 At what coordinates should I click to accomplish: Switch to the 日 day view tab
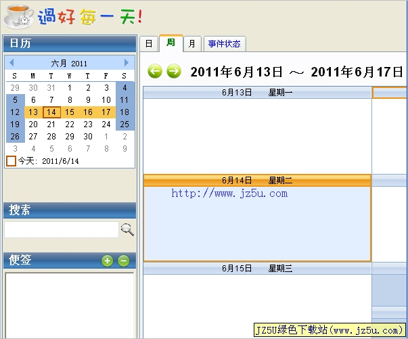pyautogui.click(x=149, y=43)
